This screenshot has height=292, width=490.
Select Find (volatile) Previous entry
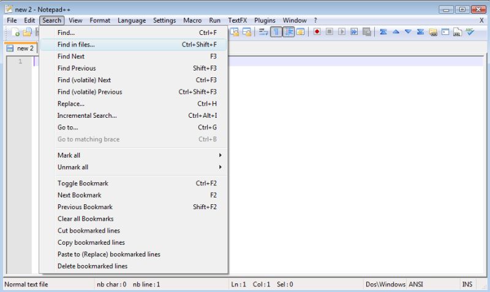click(134, 92)
